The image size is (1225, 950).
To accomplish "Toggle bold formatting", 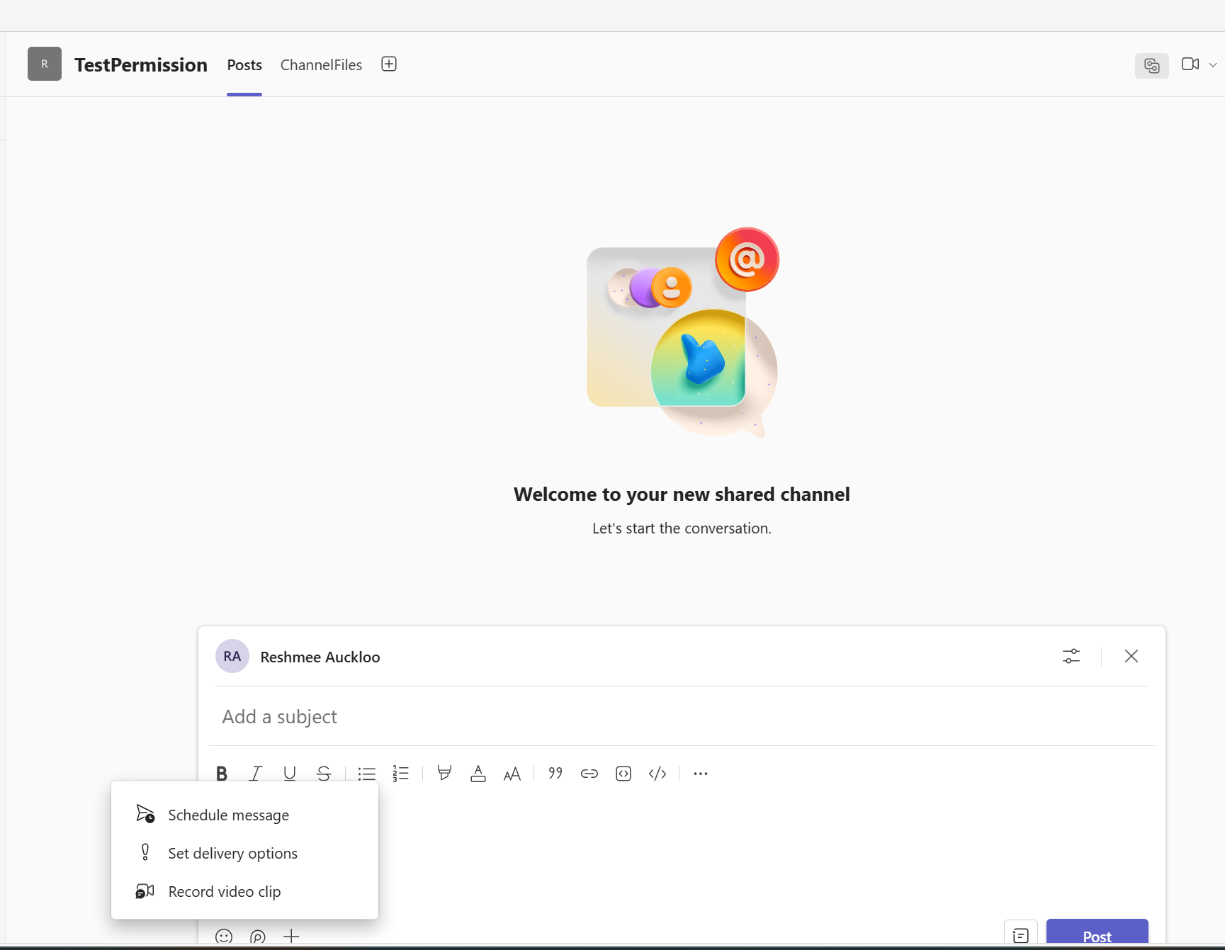I will [x=222, y=773].
